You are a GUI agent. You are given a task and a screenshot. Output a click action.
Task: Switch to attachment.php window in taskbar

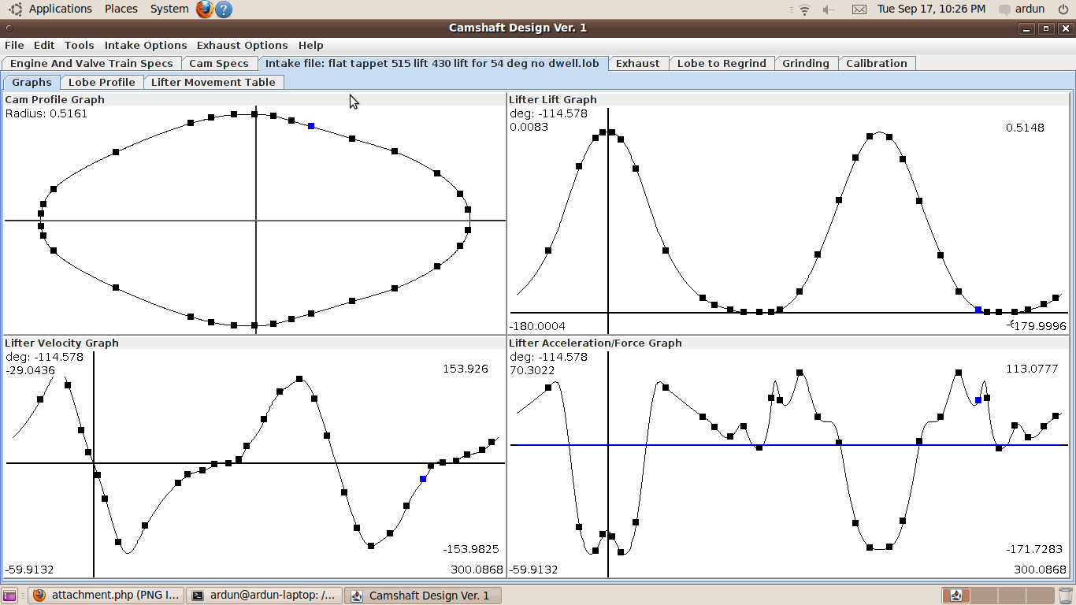point(108,596)
